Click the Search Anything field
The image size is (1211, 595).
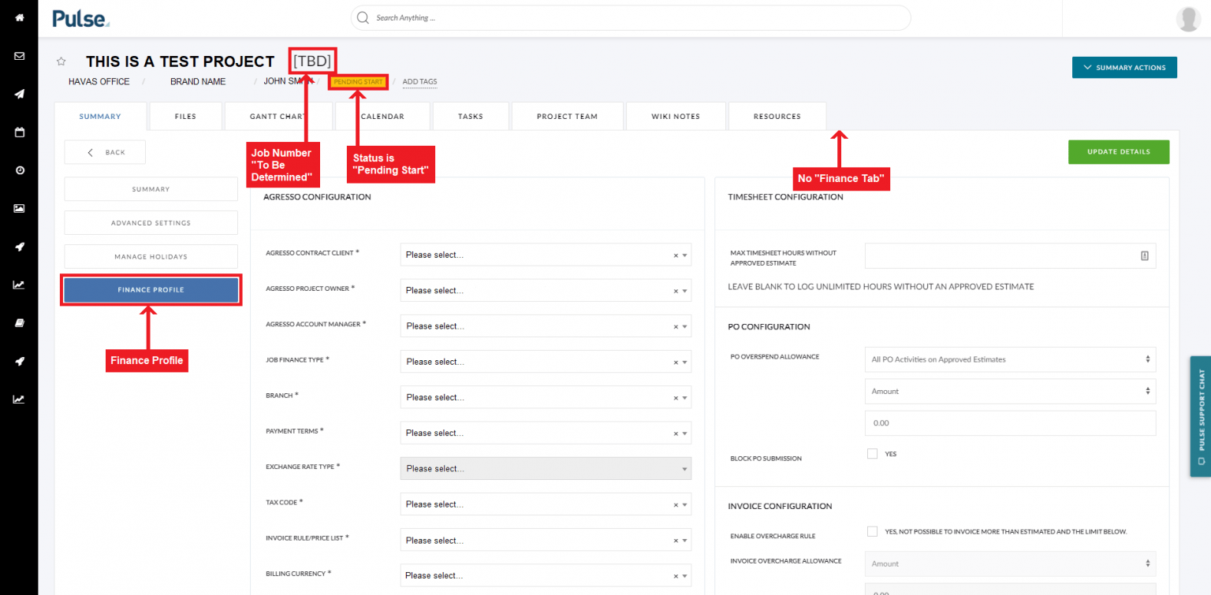631,17
